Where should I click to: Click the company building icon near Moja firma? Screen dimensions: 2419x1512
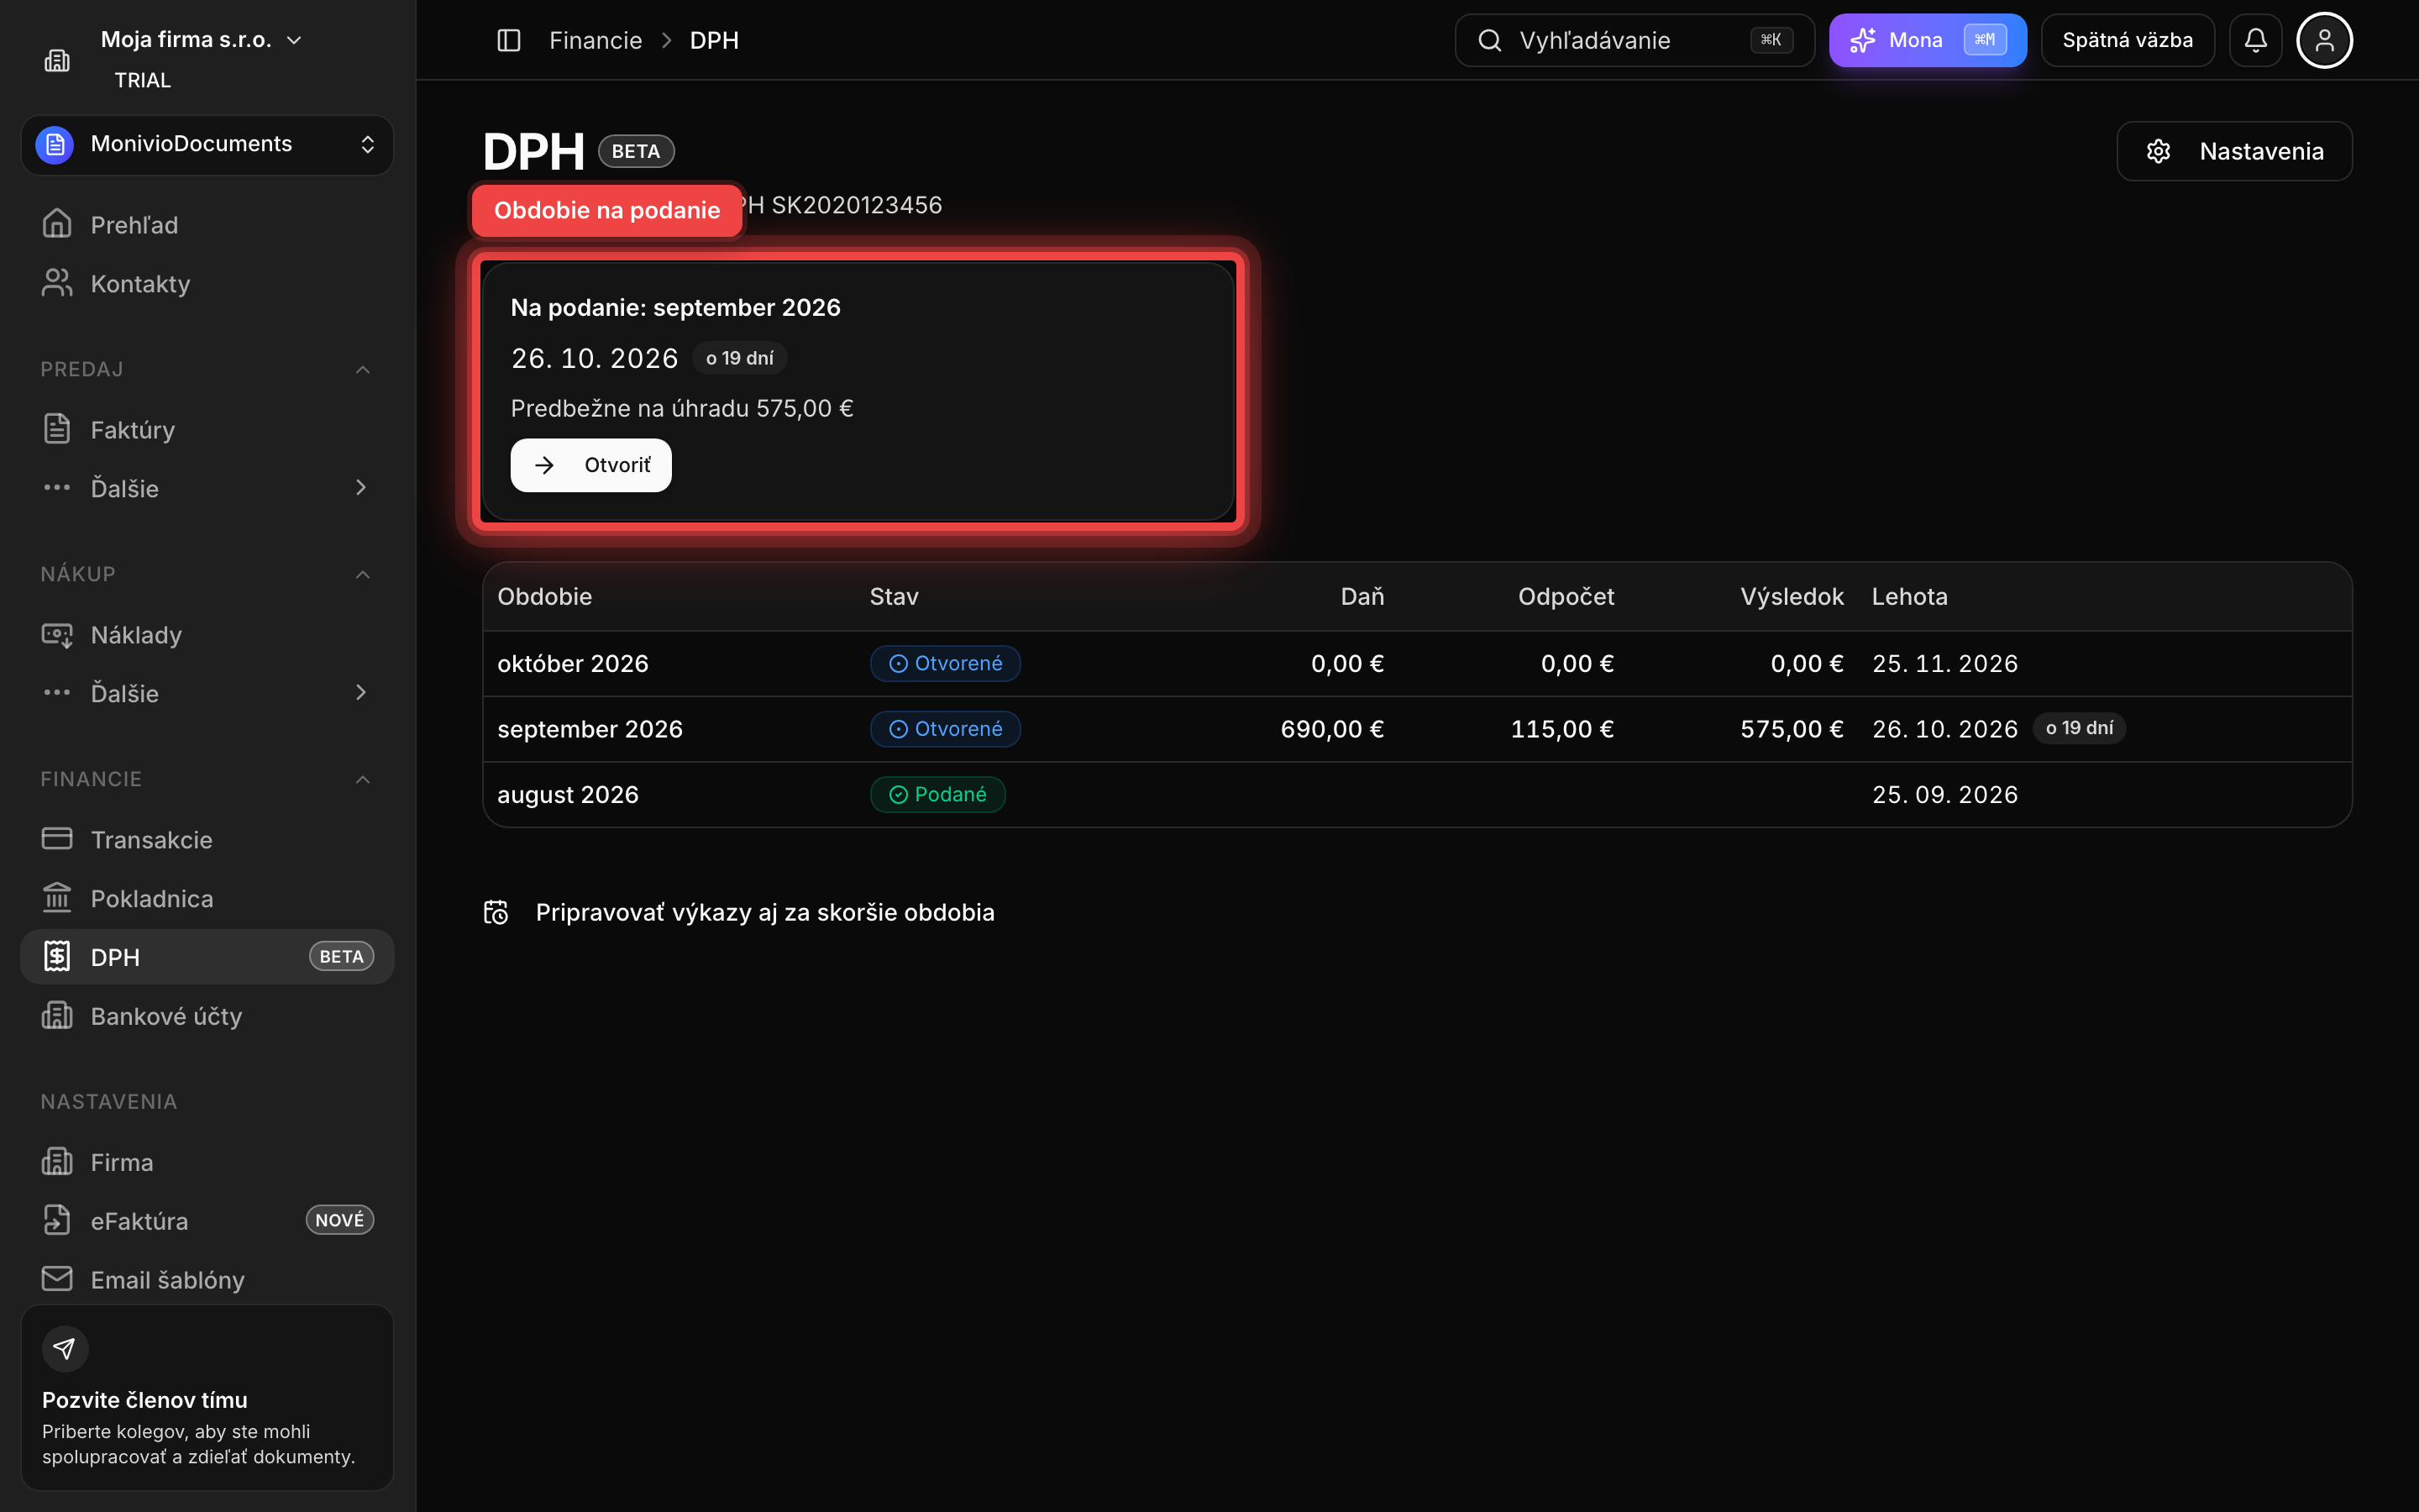tap(57, 61)
